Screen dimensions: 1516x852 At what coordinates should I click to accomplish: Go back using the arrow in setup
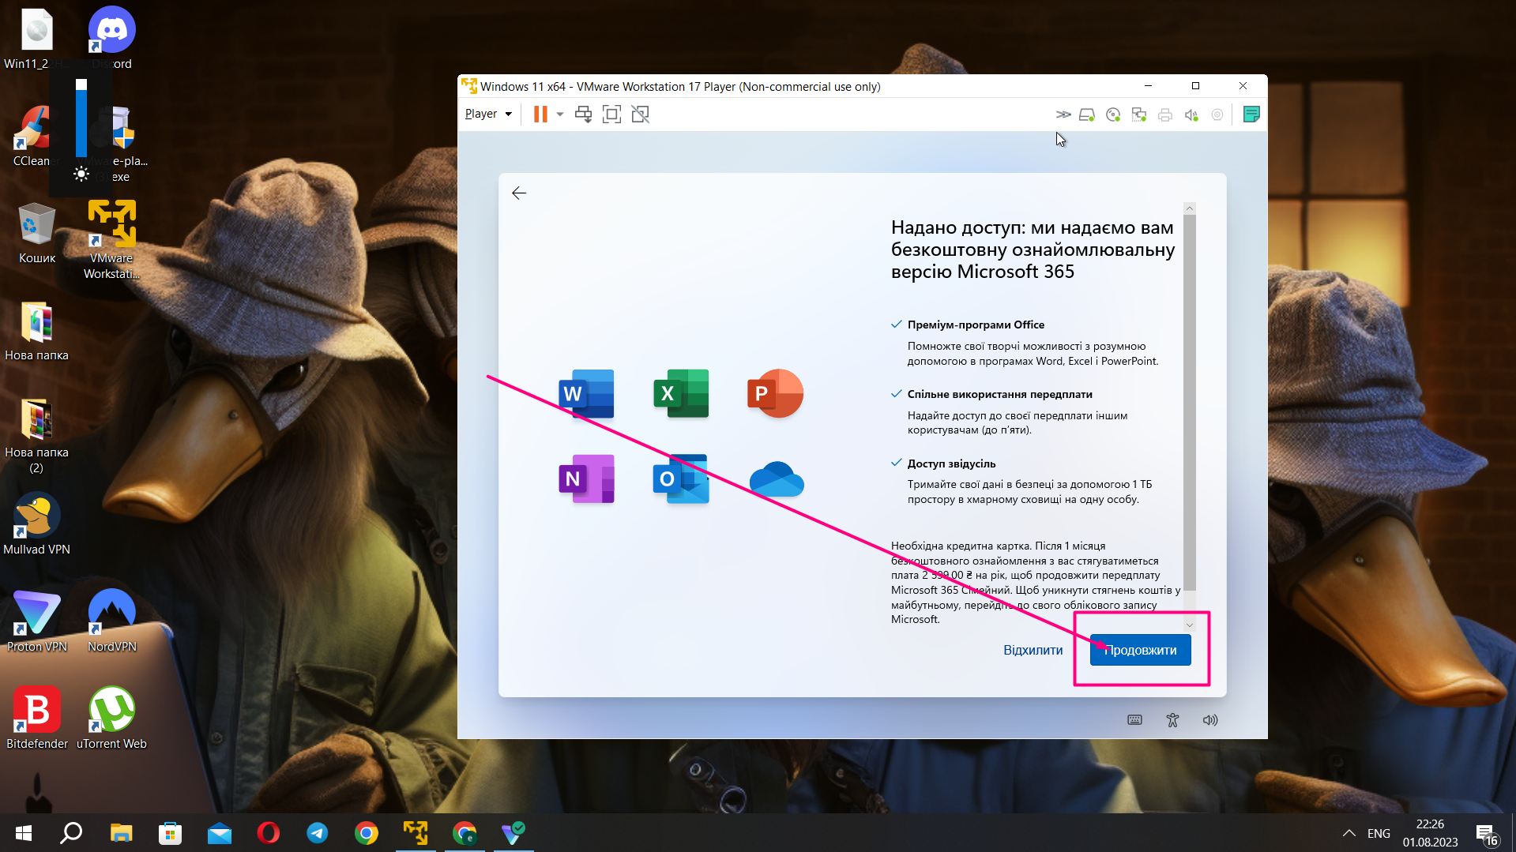click(x=519, y=193)
